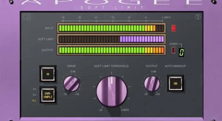The height and width of the screenshot is (121, 222).
Task: Click the Drive knob
Action: 71,83
